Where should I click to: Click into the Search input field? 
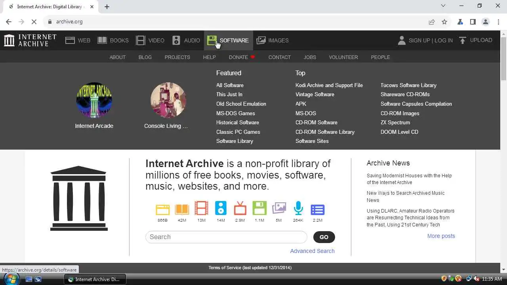point(226,237)
